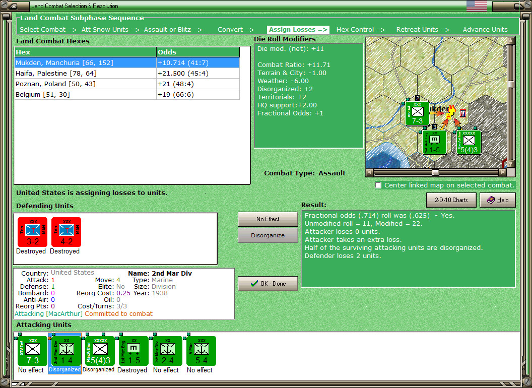Click the 'Combat Type: Assault' label
The image size is (532, 388).
point(305,173)
